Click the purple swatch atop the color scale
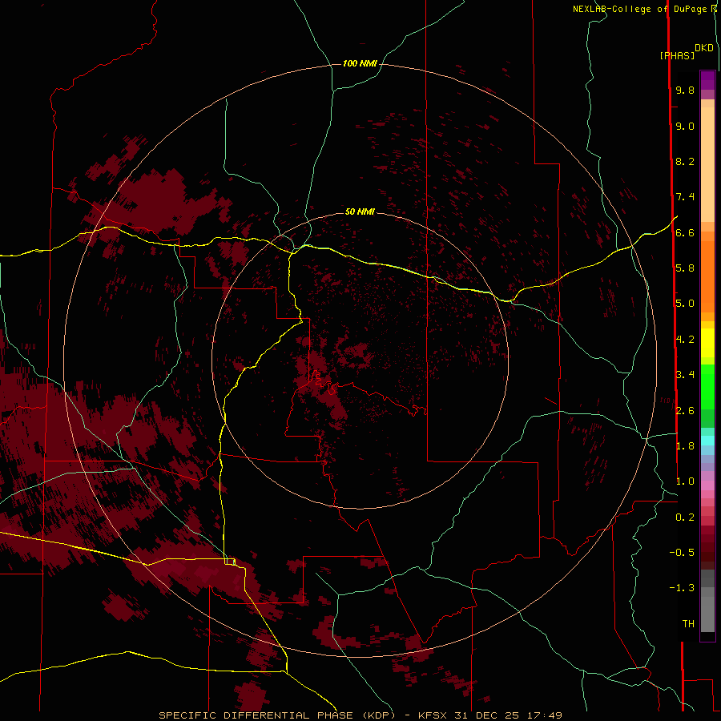721x721 pixels. [707, 80]
